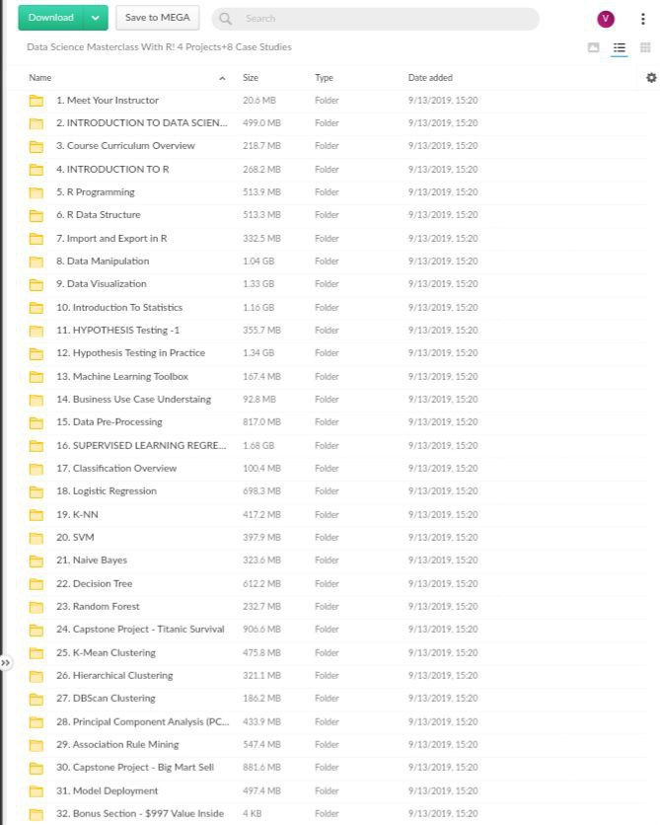Select folder icon of 4. INTRODUCTION TO R
660x825 pixels.
37,170
